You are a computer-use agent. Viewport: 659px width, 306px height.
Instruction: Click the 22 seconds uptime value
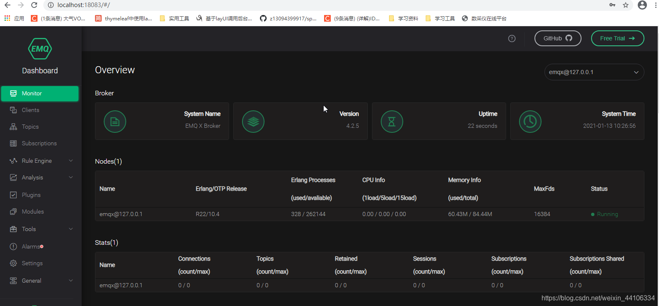482,126
